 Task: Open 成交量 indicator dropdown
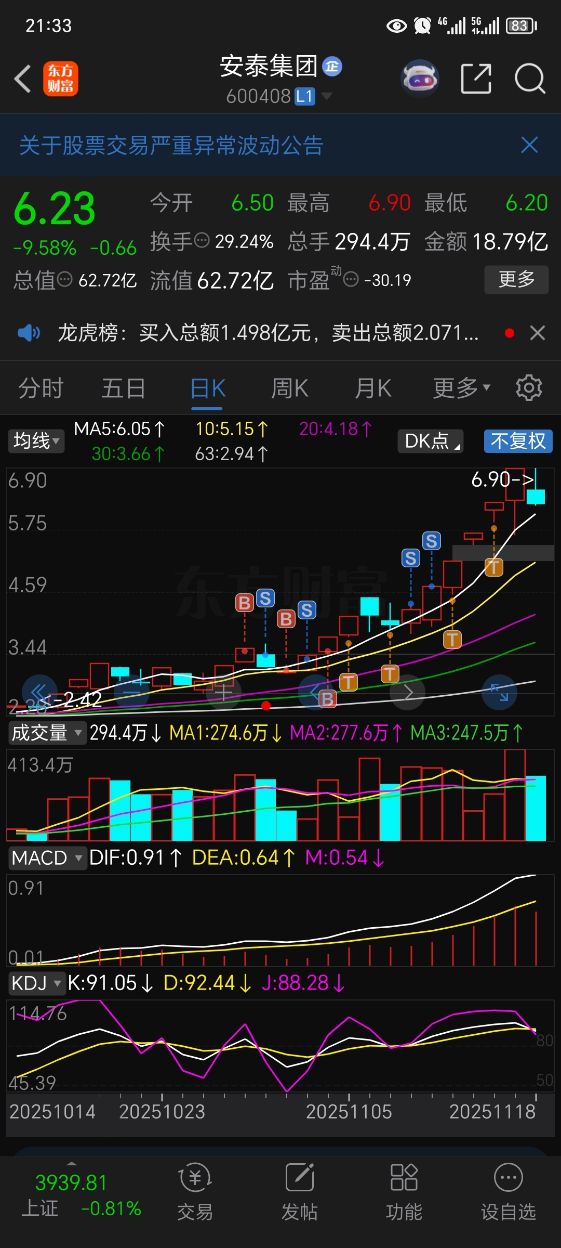46,733
